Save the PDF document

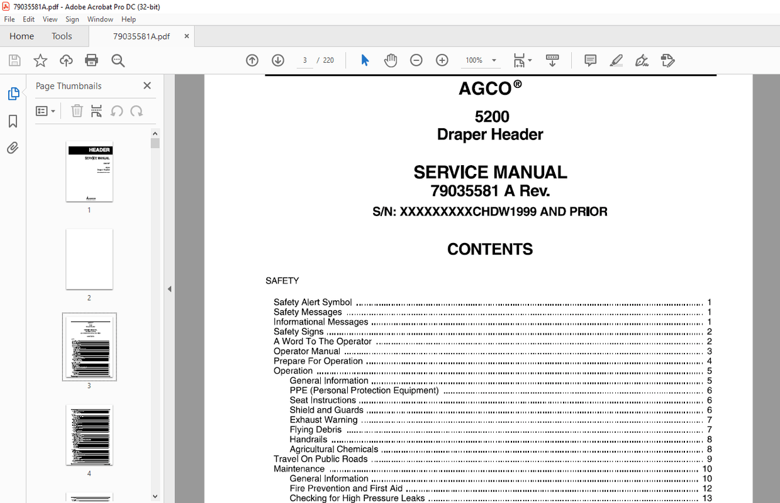coord(13,60)
